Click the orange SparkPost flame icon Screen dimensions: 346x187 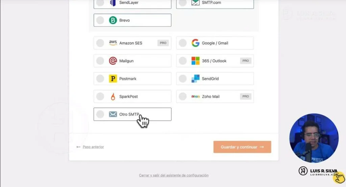(x=113, y=96)
